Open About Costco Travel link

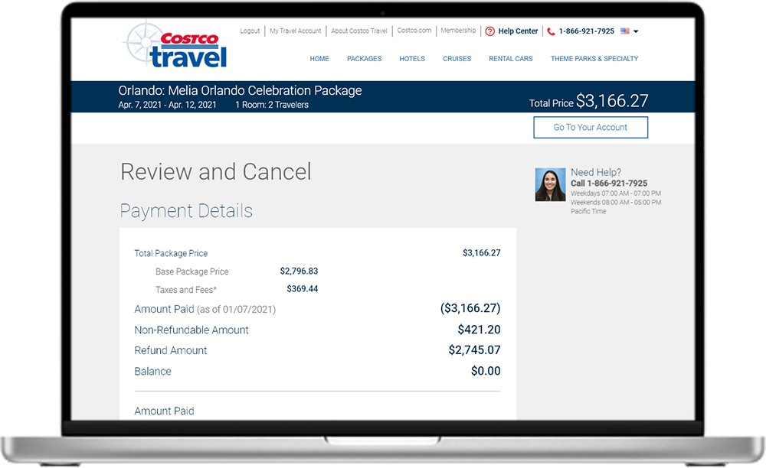(359, 31)
